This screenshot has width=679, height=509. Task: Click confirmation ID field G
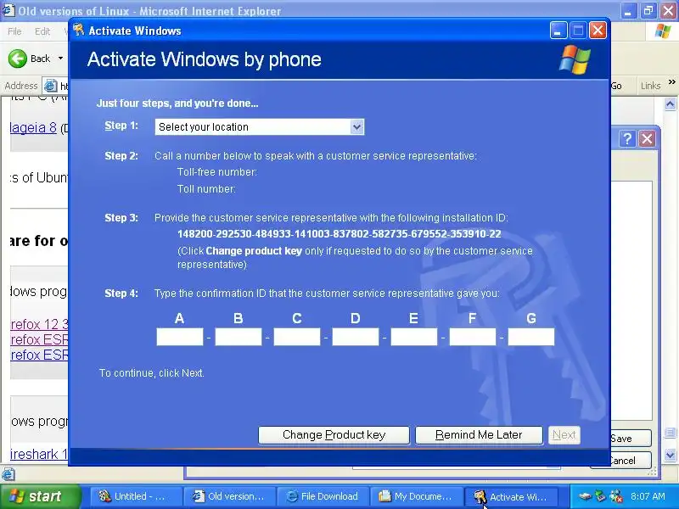[x=531, y=337]
